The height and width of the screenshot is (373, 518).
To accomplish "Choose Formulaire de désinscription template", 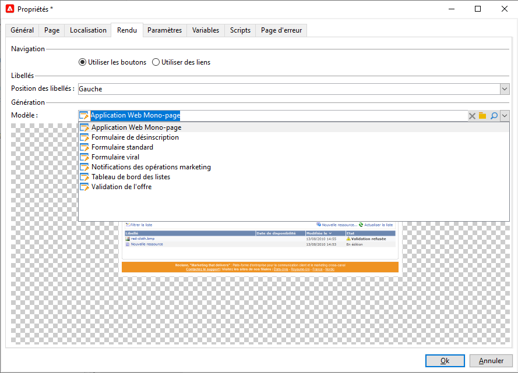I will coord(294,137).
